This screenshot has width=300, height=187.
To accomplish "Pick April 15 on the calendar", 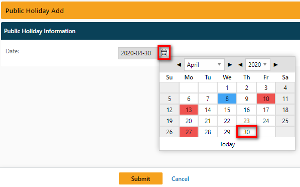I will (227, 110).
